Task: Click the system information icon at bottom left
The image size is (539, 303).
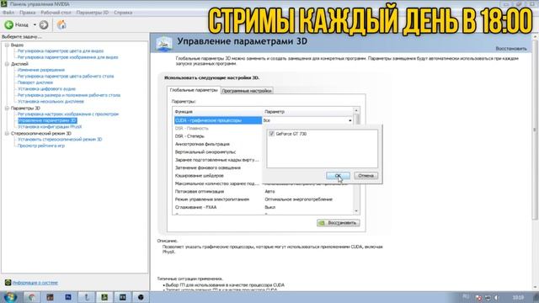Action: (x=8, y=283)
